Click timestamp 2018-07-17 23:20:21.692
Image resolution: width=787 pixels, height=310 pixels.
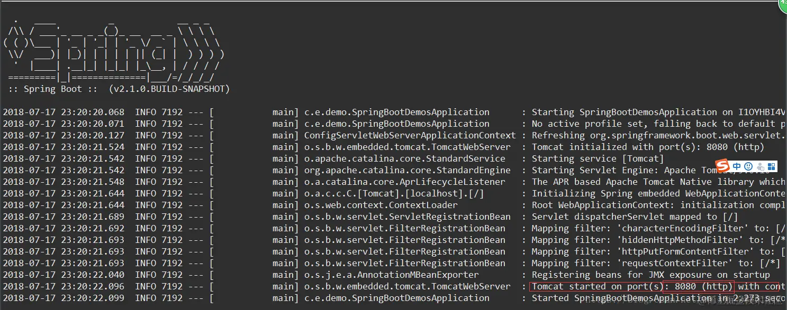64,228
